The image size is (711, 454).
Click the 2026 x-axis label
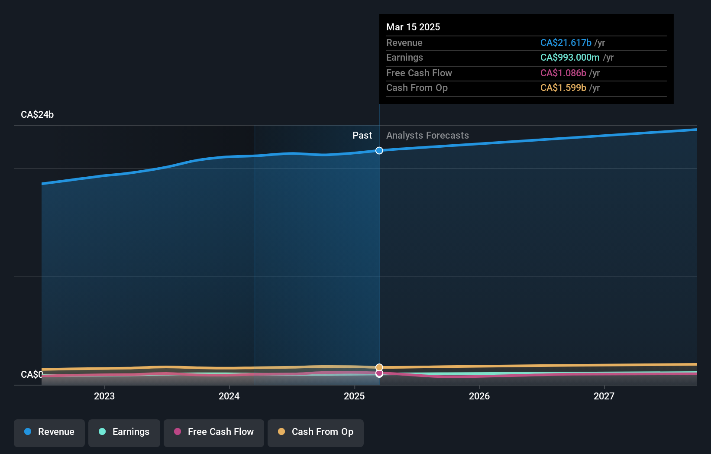(479, 396)
